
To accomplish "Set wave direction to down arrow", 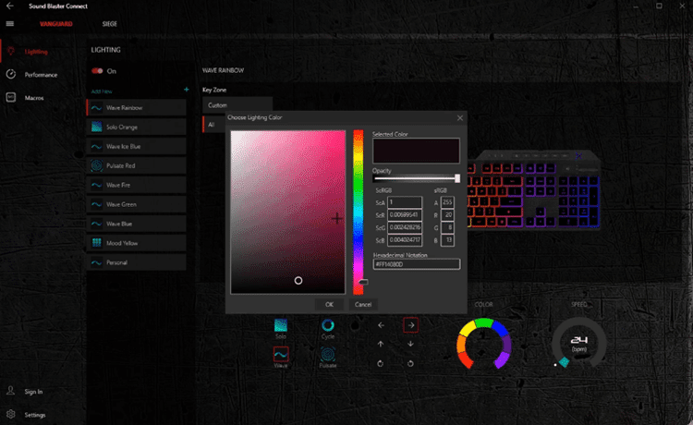I will tap(410, 344).
